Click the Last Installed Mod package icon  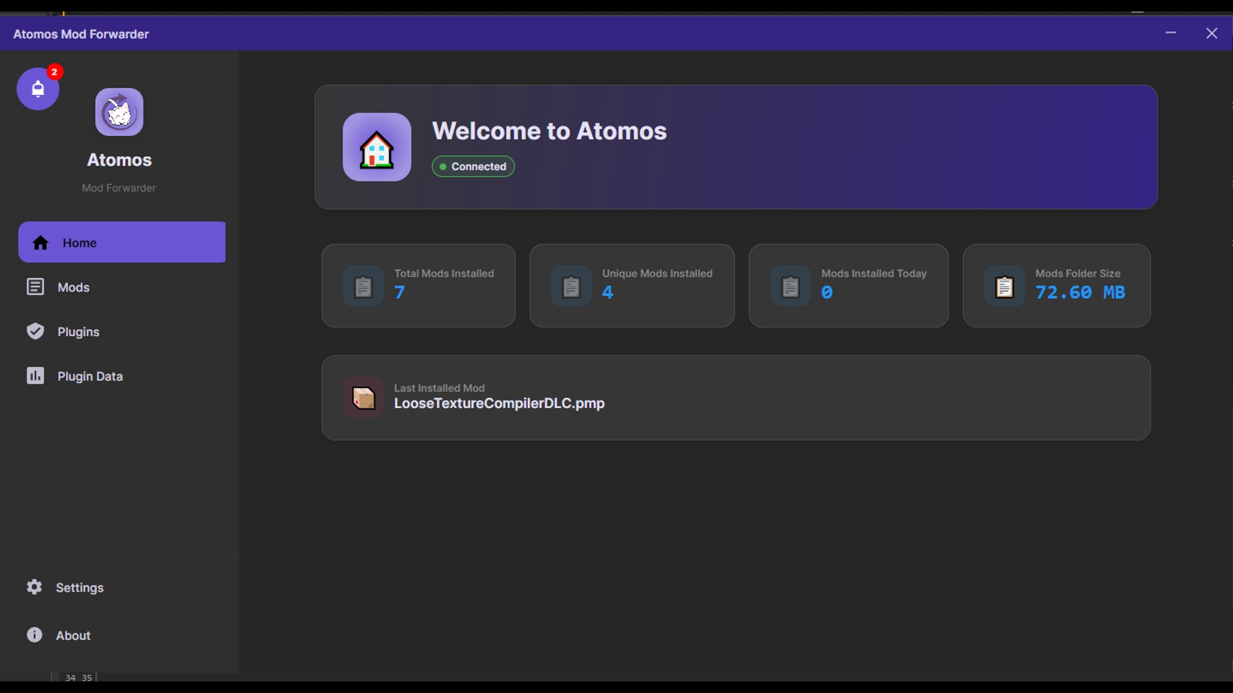pyautogui.click(x=363, y=397)
